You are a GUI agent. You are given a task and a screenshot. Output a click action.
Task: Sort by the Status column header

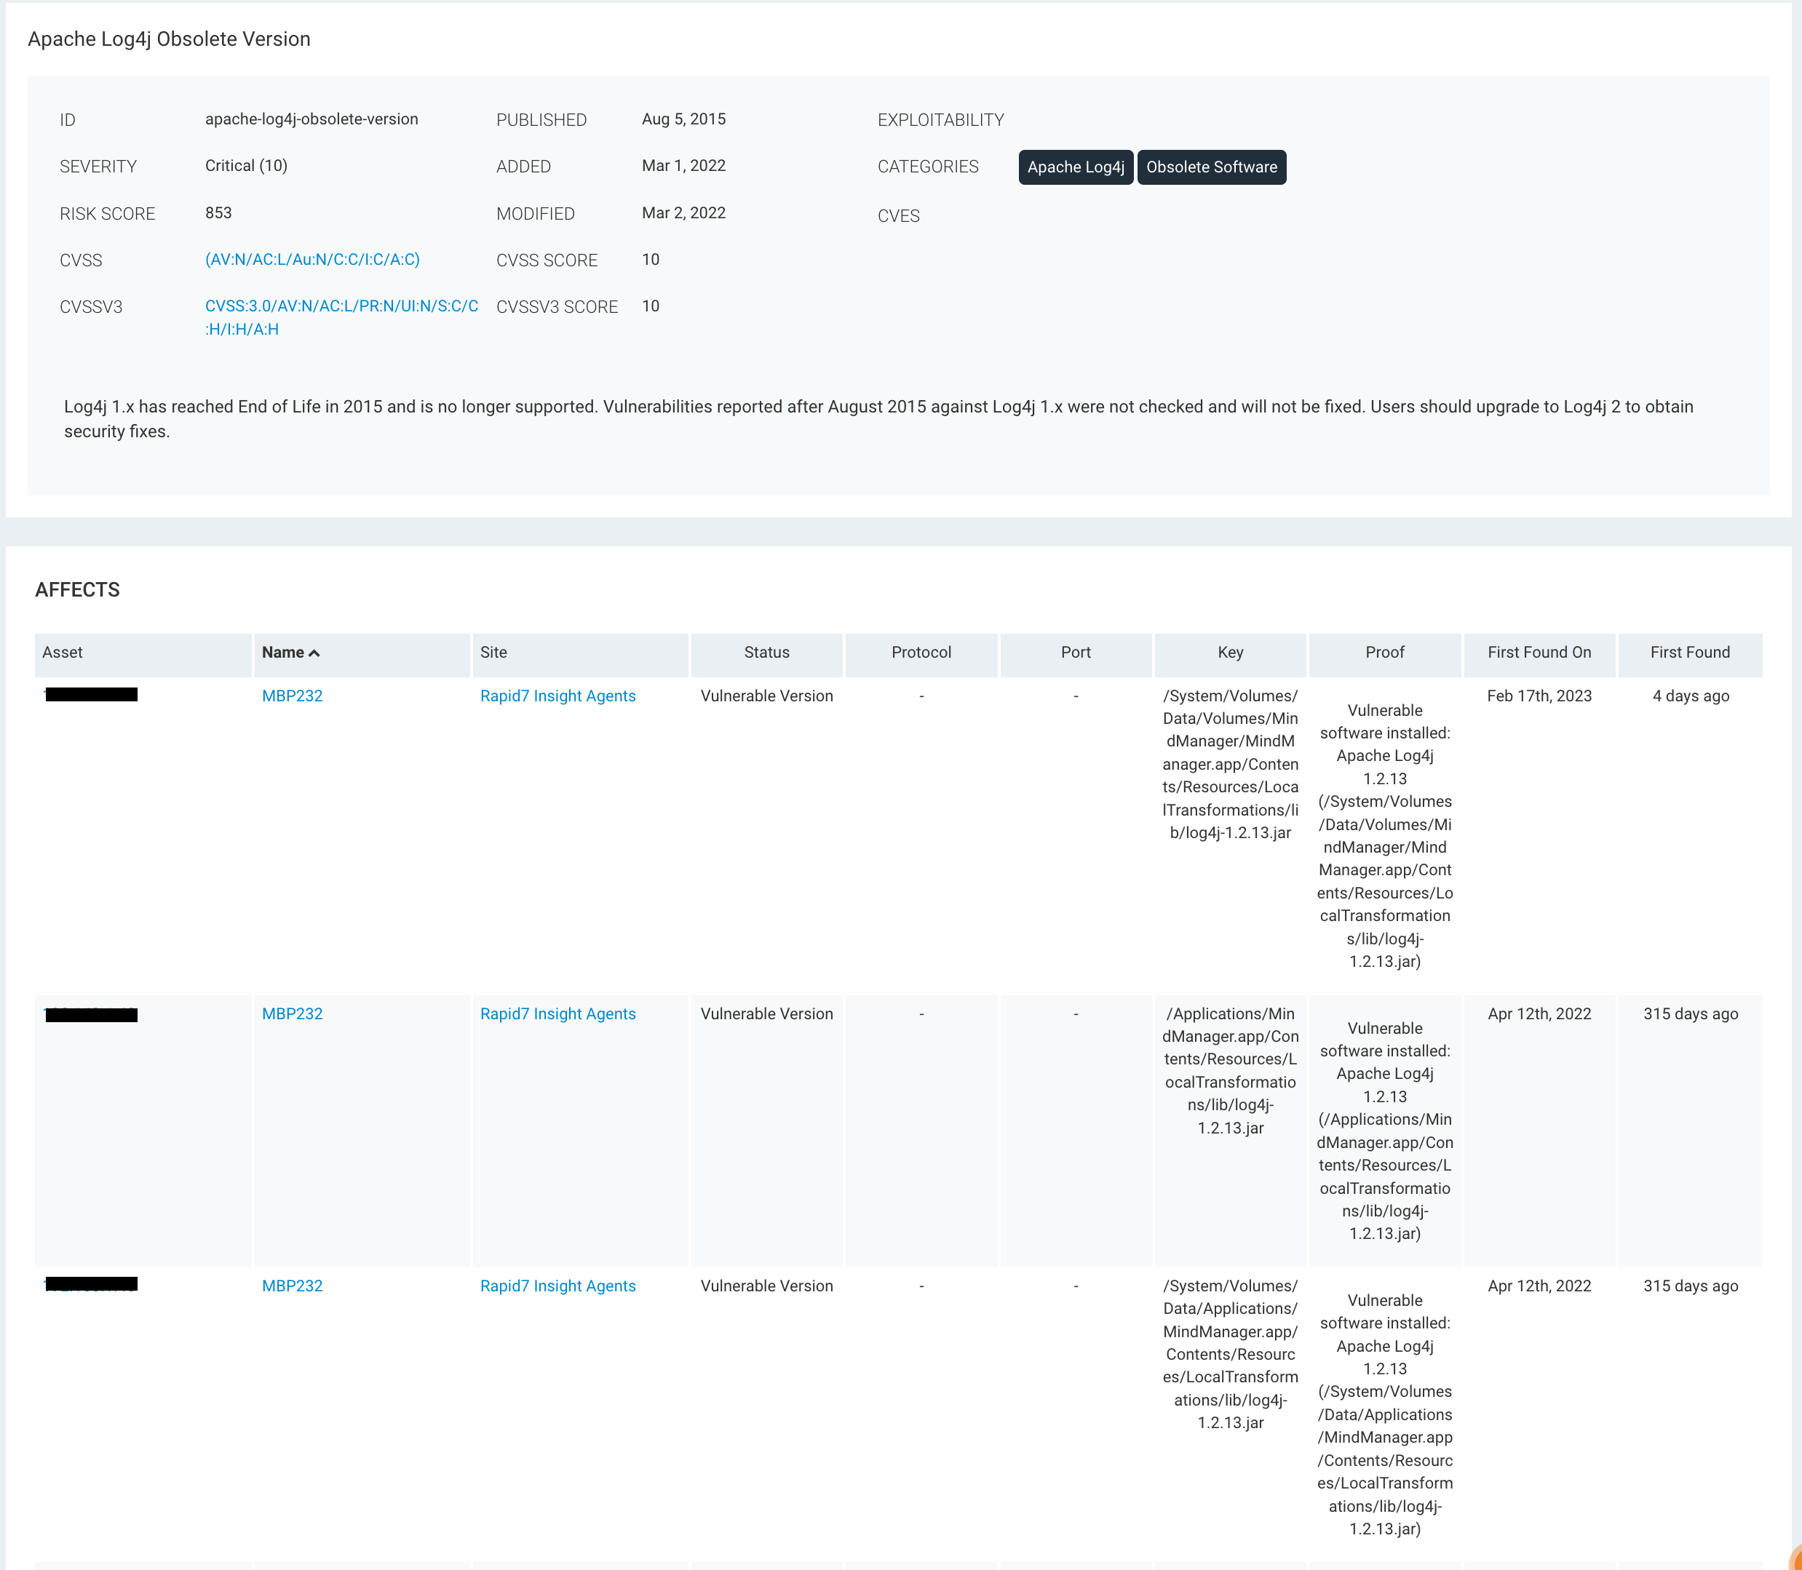pos(766,652)
